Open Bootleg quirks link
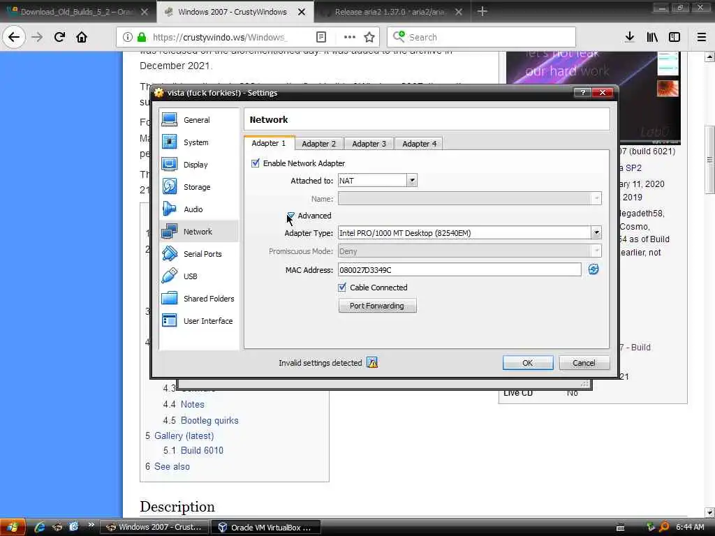Viewport: 715px width, 536px height. tap(209, 420)
